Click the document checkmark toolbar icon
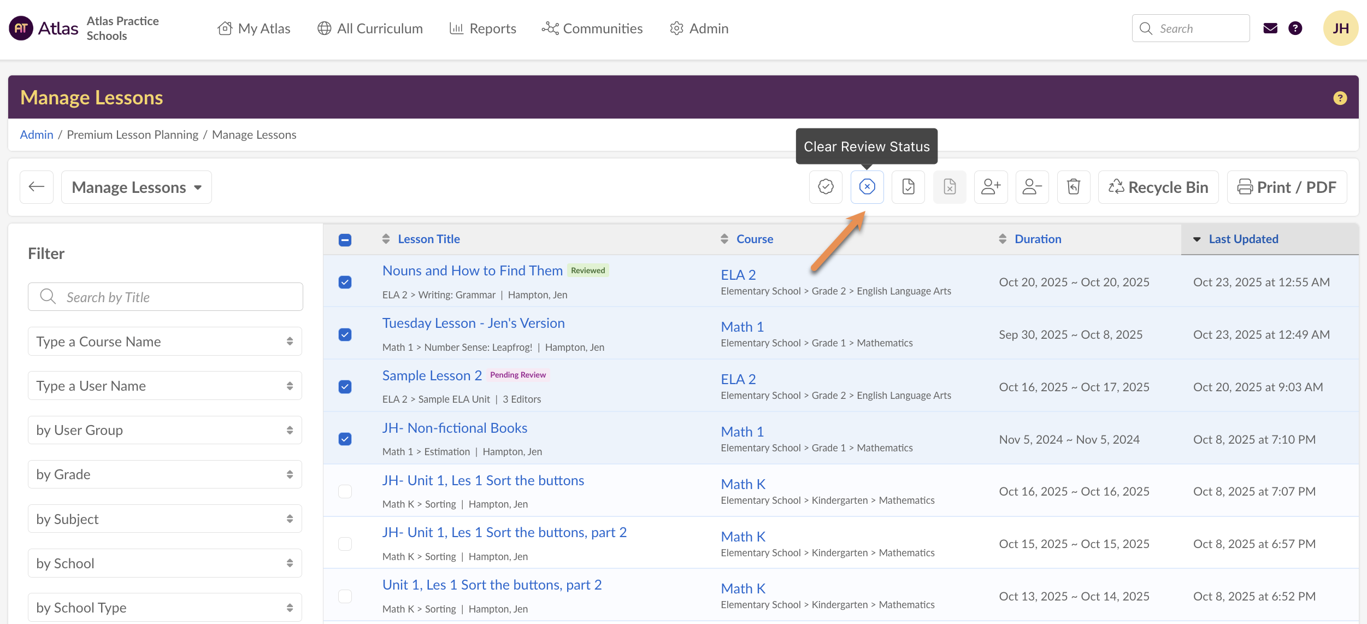The width and height of the screenshot is (1367, 624). [908, 187]
